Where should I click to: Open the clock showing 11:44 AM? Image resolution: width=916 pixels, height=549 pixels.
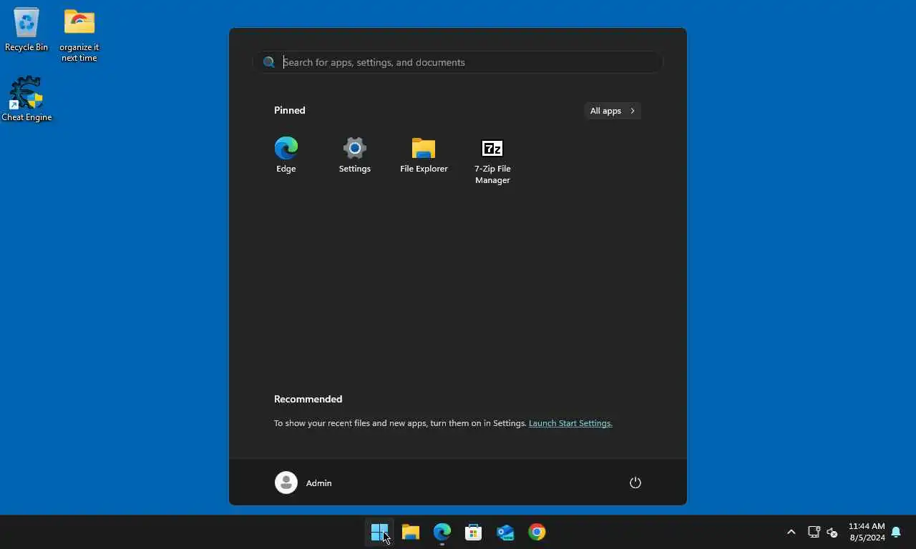[x=867, y=532]
